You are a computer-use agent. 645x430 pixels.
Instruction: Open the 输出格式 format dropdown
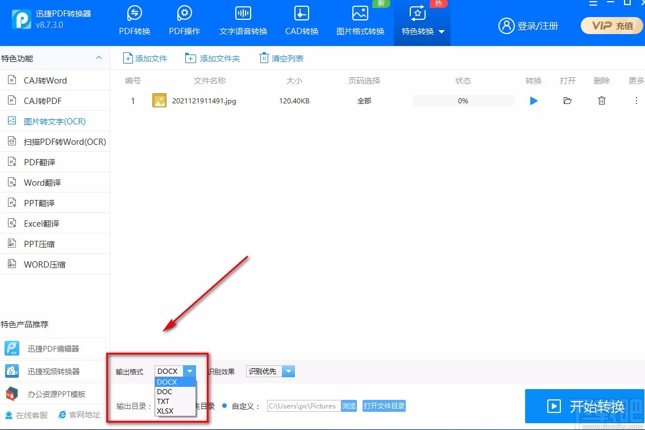(x=190, y=371)
